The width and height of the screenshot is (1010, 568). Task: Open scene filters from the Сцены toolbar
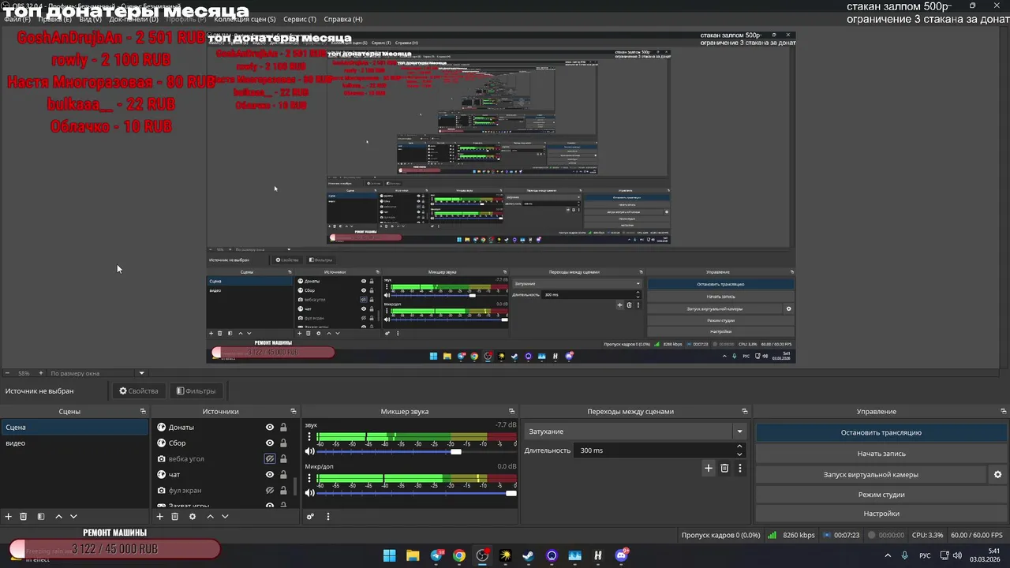tap(41, 517)
